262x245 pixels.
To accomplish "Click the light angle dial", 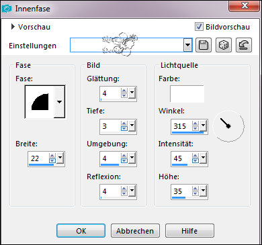I will pyautogui.click(x=228, y=126).
